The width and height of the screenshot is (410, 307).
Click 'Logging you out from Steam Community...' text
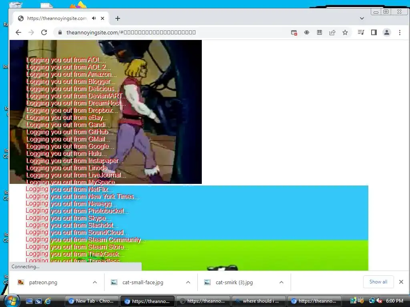point(85,240)
